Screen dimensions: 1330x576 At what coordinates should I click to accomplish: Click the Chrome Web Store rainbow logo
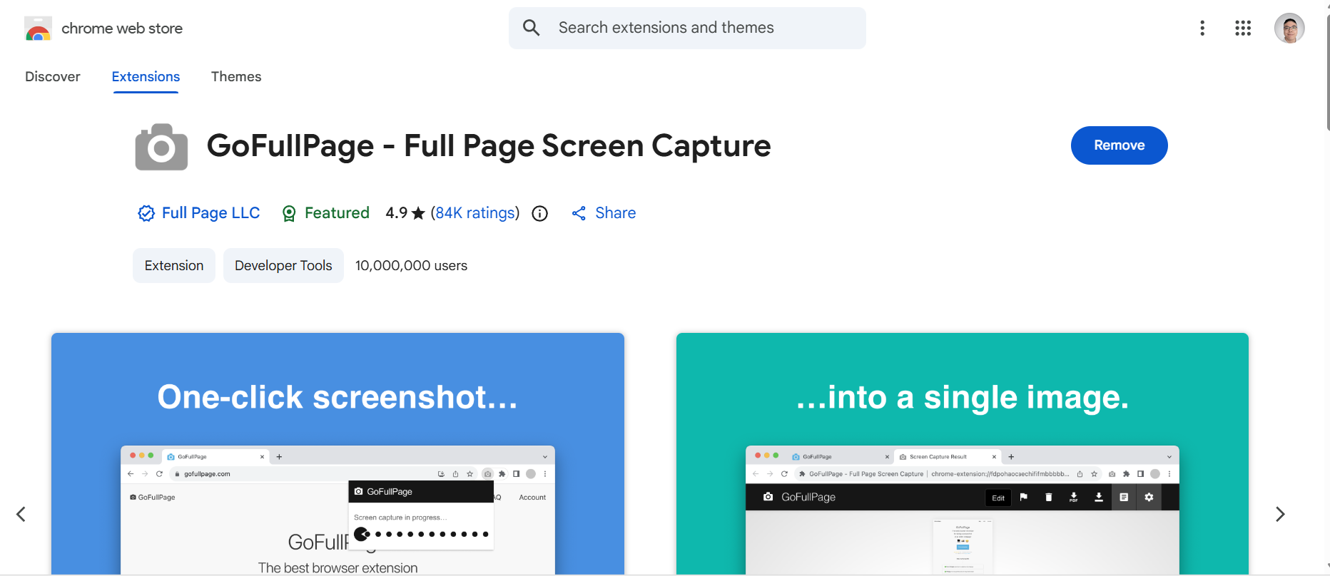point(38,29)
